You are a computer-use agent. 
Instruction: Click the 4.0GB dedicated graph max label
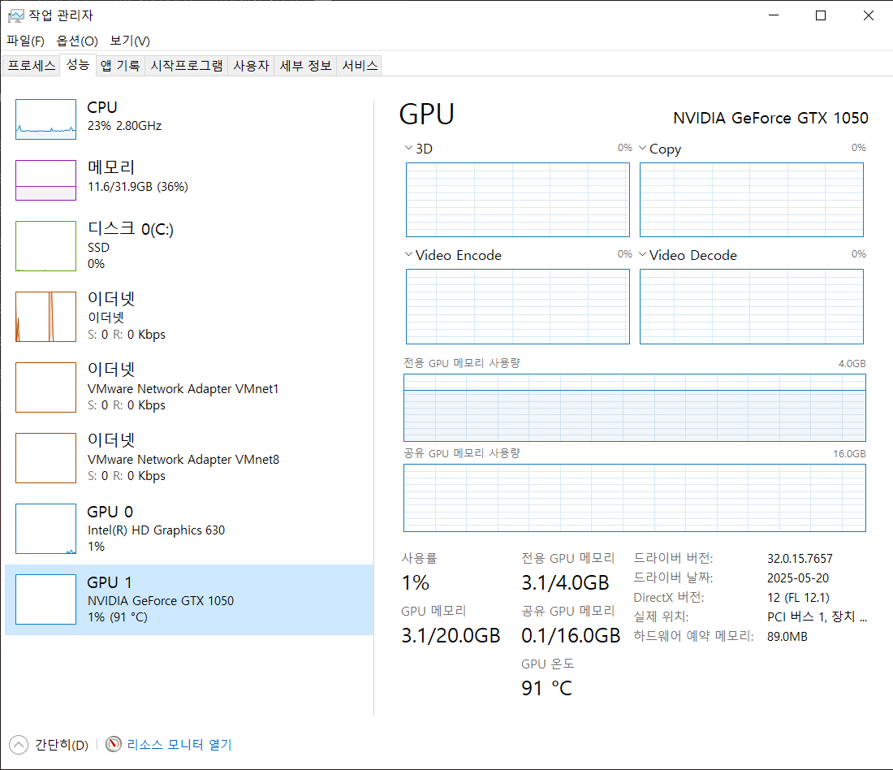[x=852, y=364]
